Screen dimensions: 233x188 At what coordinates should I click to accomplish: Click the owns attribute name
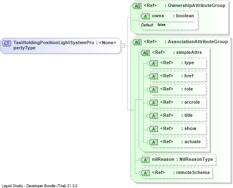pos(158,16)
